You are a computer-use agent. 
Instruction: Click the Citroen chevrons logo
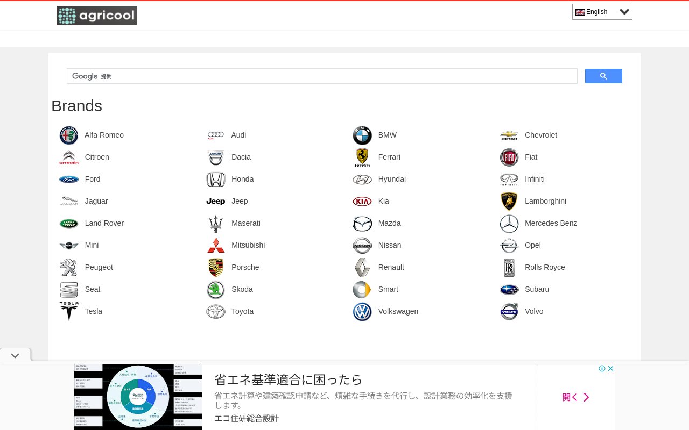tap(69, 157)
